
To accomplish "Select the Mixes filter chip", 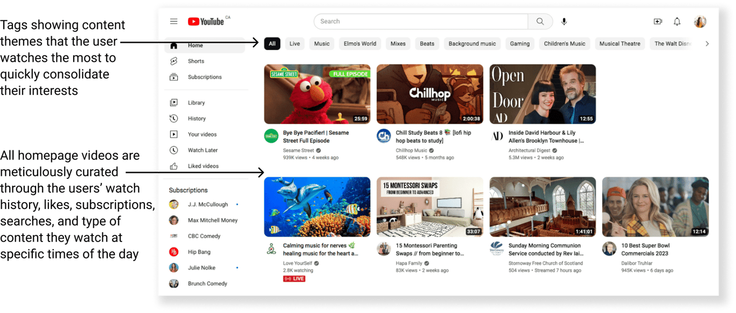I will [x=398, y=44].
